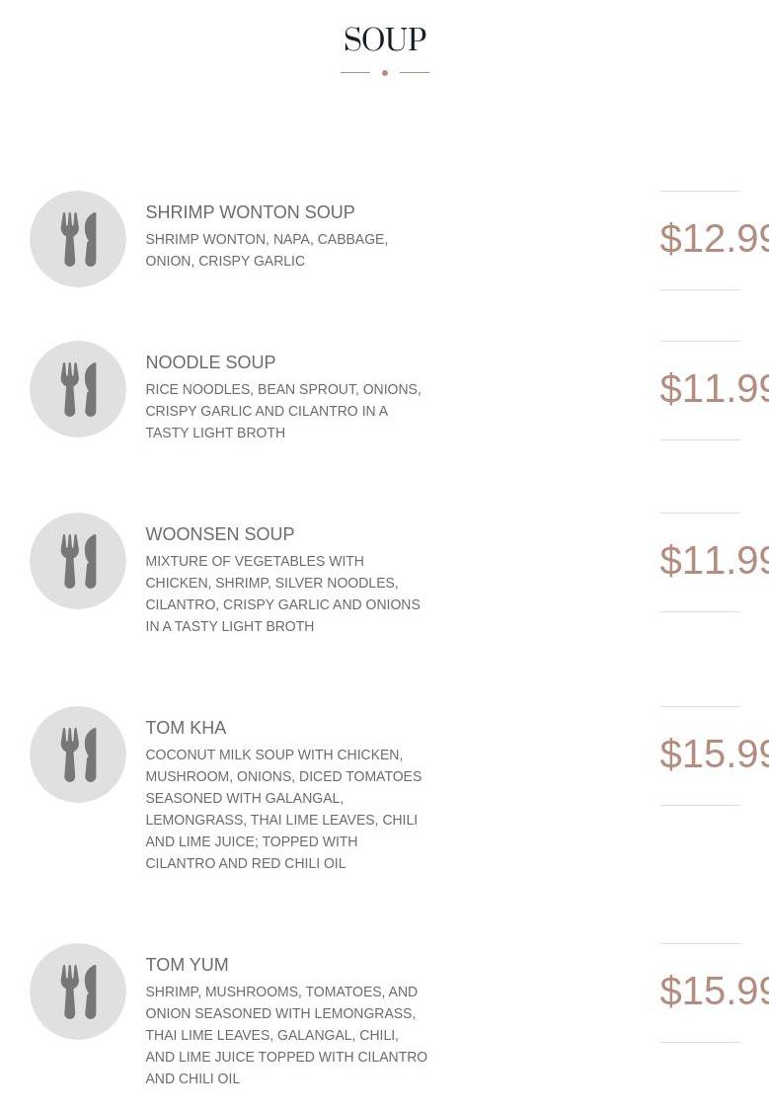Click the Noodle Soup fork-knife icon
The width and height of the screenshot is (769, 1111).
pos(78,389)
